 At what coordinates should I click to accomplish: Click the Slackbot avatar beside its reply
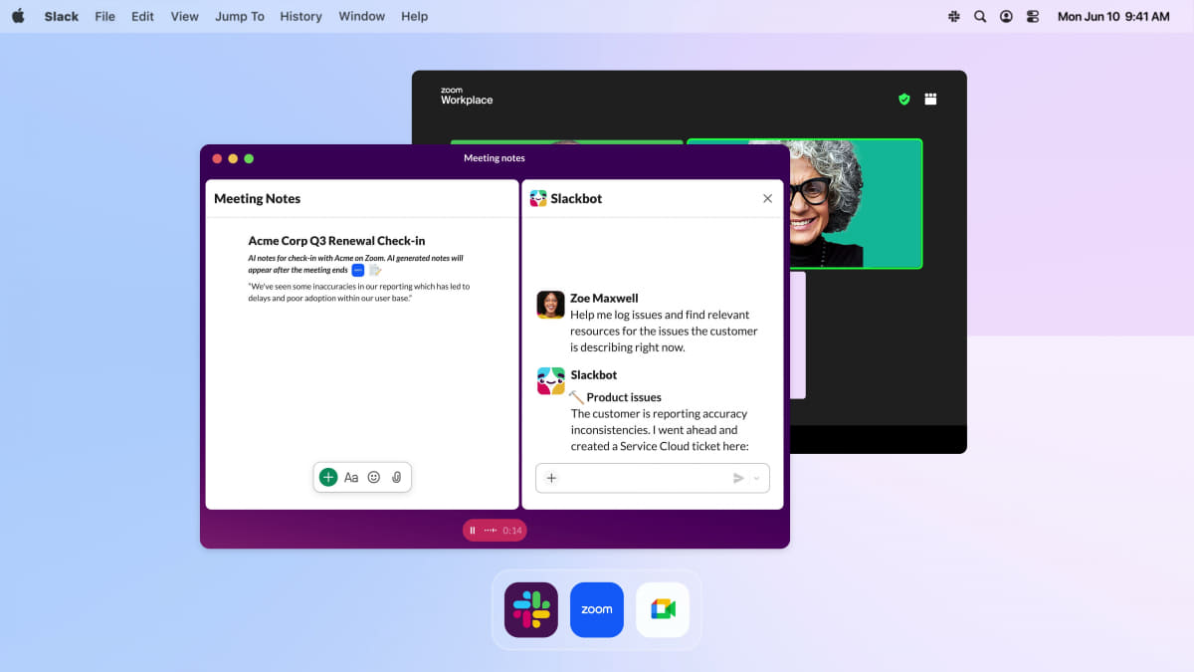[550, 381]
